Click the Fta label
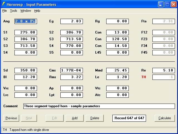 click(x=144, y=21)
